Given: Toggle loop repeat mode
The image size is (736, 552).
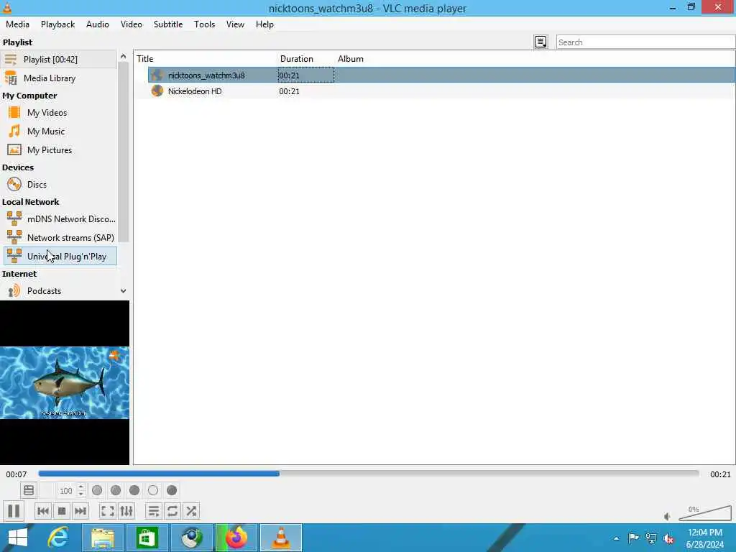Looking at the screenshot, I should pyautogui.click(x=172, y=511).
